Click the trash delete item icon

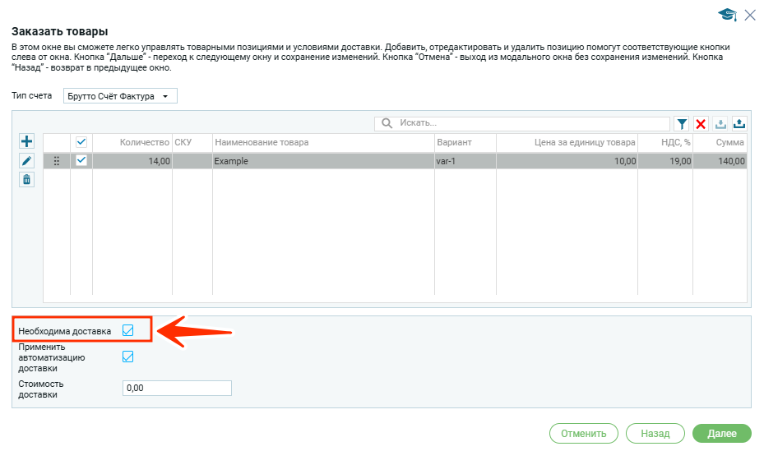pos(26,180)
